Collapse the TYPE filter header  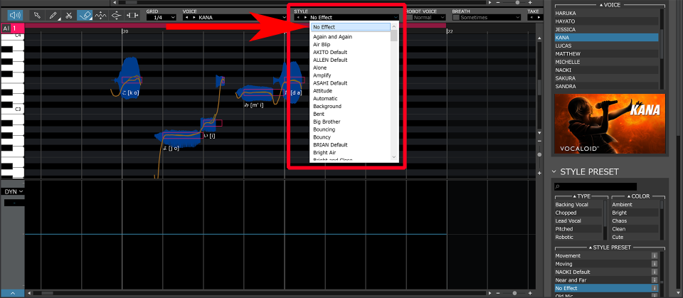(581, 196)
